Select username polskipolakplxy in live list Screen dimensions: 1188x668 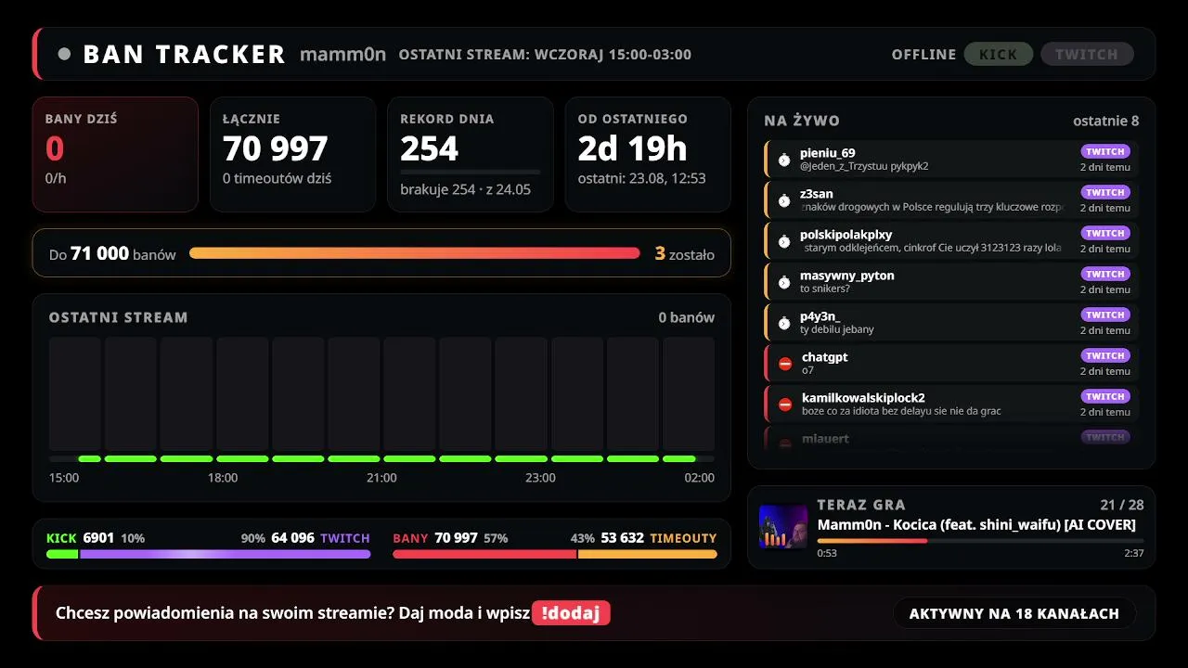(846, 235)
